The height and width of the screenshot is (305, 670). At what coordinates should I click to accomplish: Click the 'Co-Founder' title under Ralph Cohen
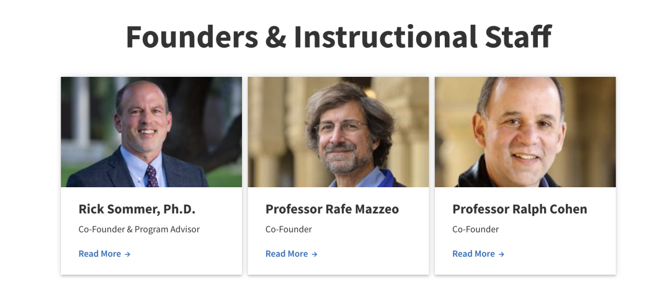tap(475, 229)
